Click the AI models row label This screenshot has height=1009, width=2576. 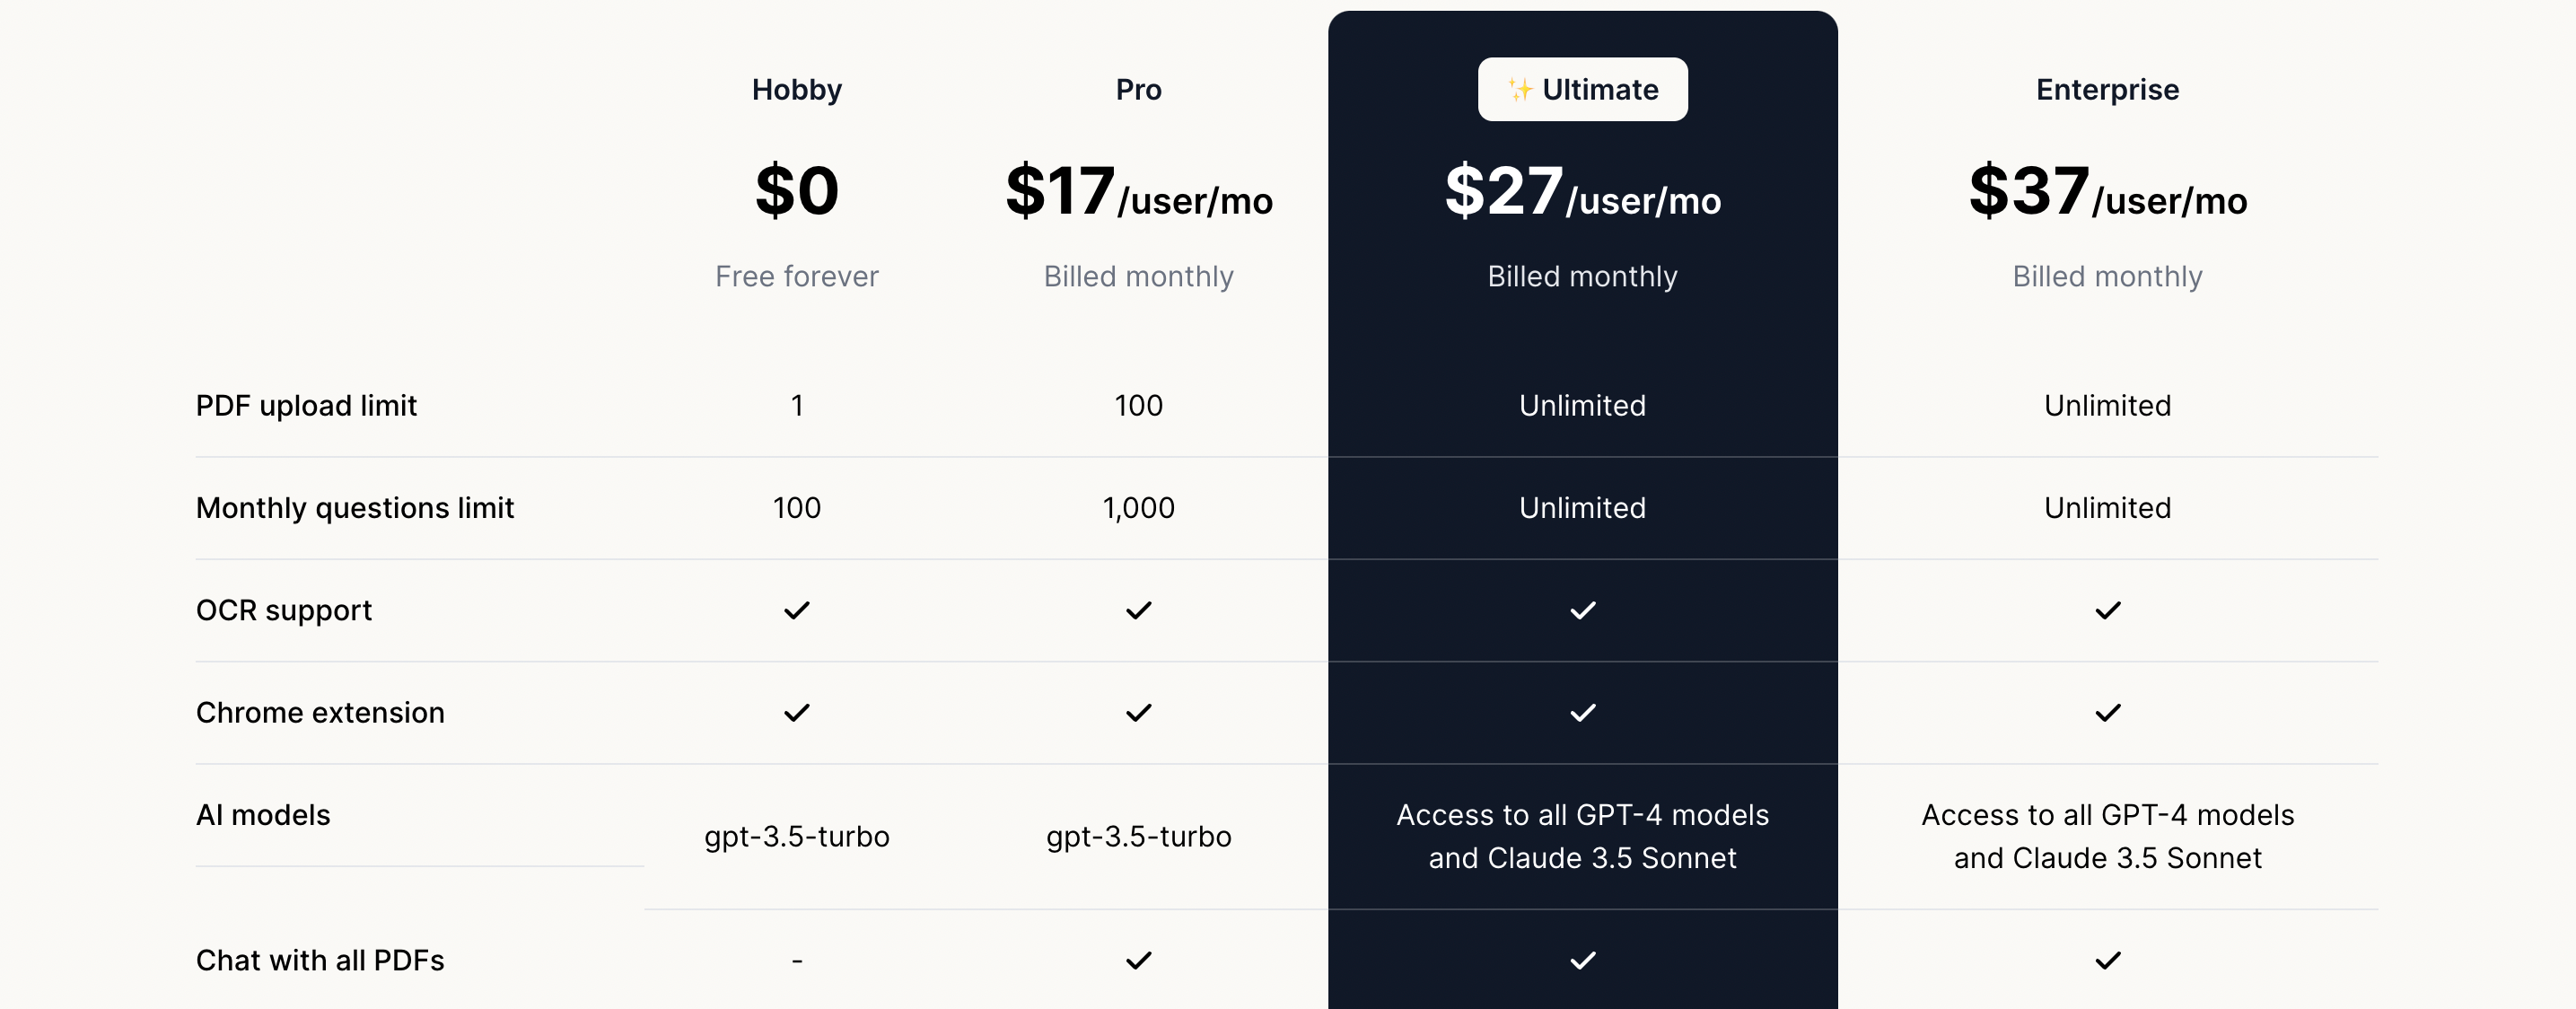click(263, 815)
